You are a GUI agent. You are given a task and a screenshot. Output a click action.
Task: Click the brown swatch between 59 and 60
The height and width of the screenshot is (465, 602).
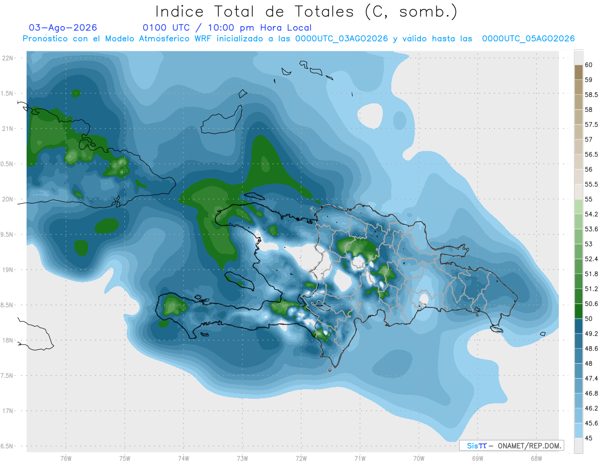pyautogui.click(x=578, y=72)
